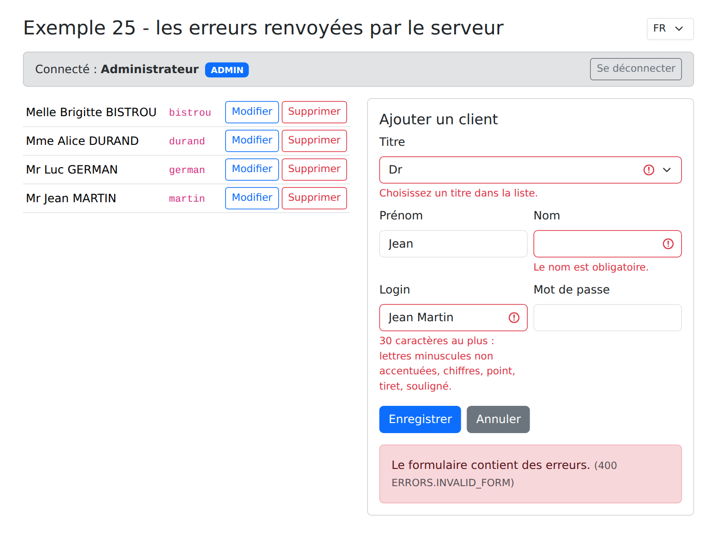The width and height of the screenshot is (717, 533).
Task: Click the name Mr Luc GERMAN
Action: [72, 169]
